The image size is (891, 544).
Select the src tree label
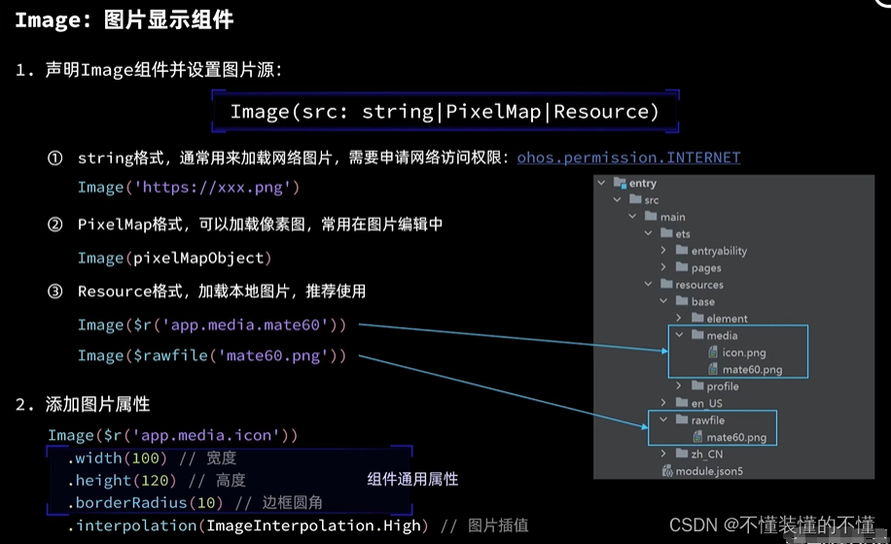coord(652,200)
